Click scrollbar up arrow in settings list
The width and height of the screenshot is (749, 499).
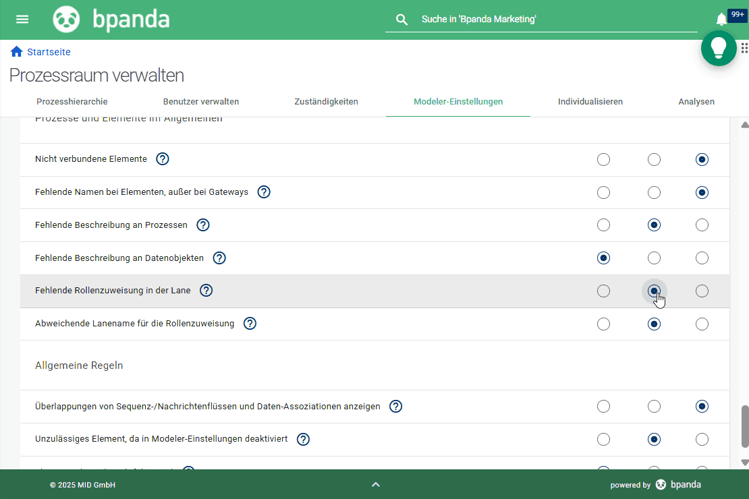click(745, 125)
